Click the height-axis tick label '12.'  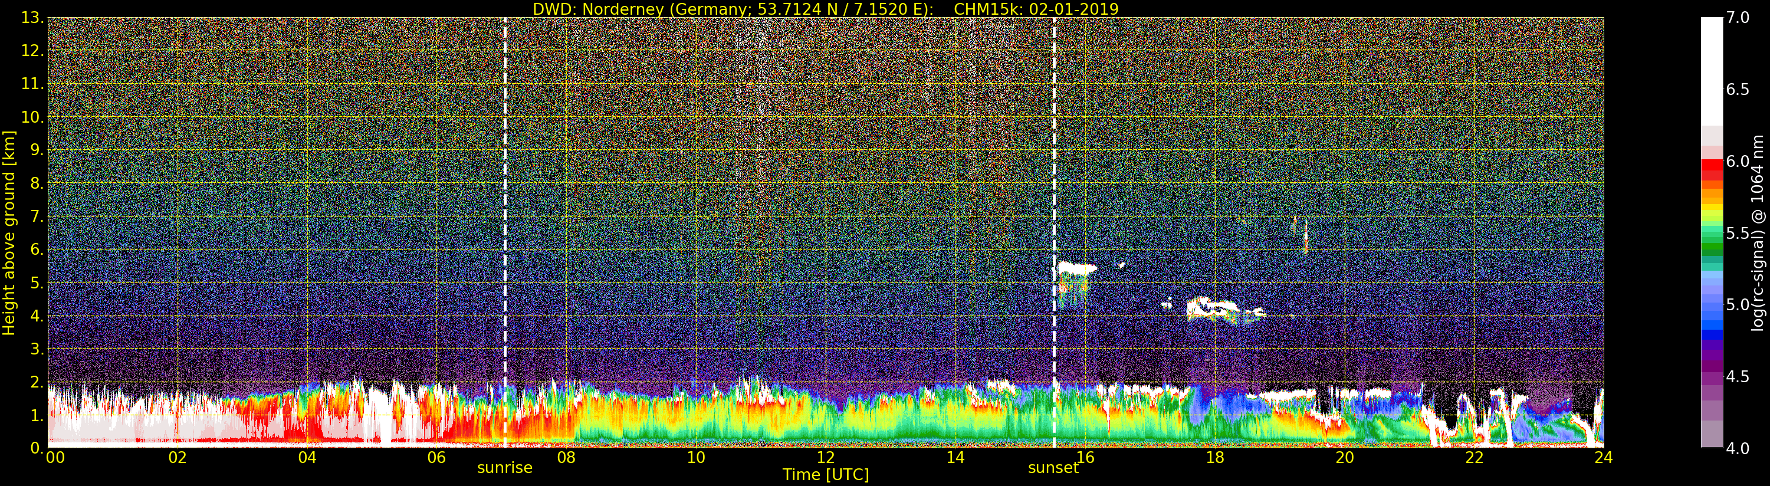tap(32, 51)
